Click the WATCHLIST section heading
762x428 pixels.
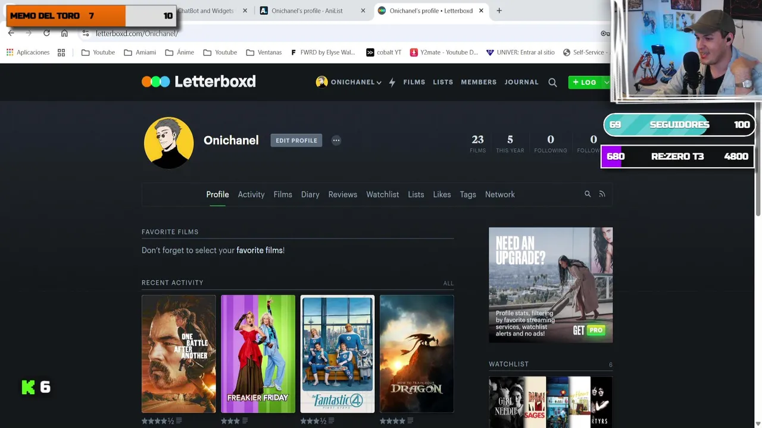coord(508,364)
